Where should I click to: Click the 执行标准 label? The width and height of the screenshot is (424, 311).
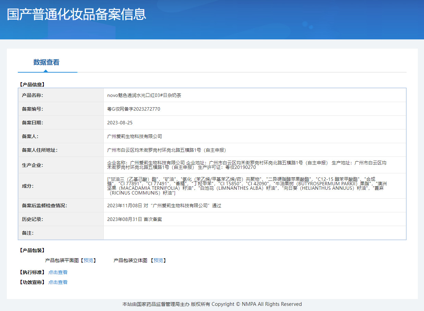click(x=32, y=272)
